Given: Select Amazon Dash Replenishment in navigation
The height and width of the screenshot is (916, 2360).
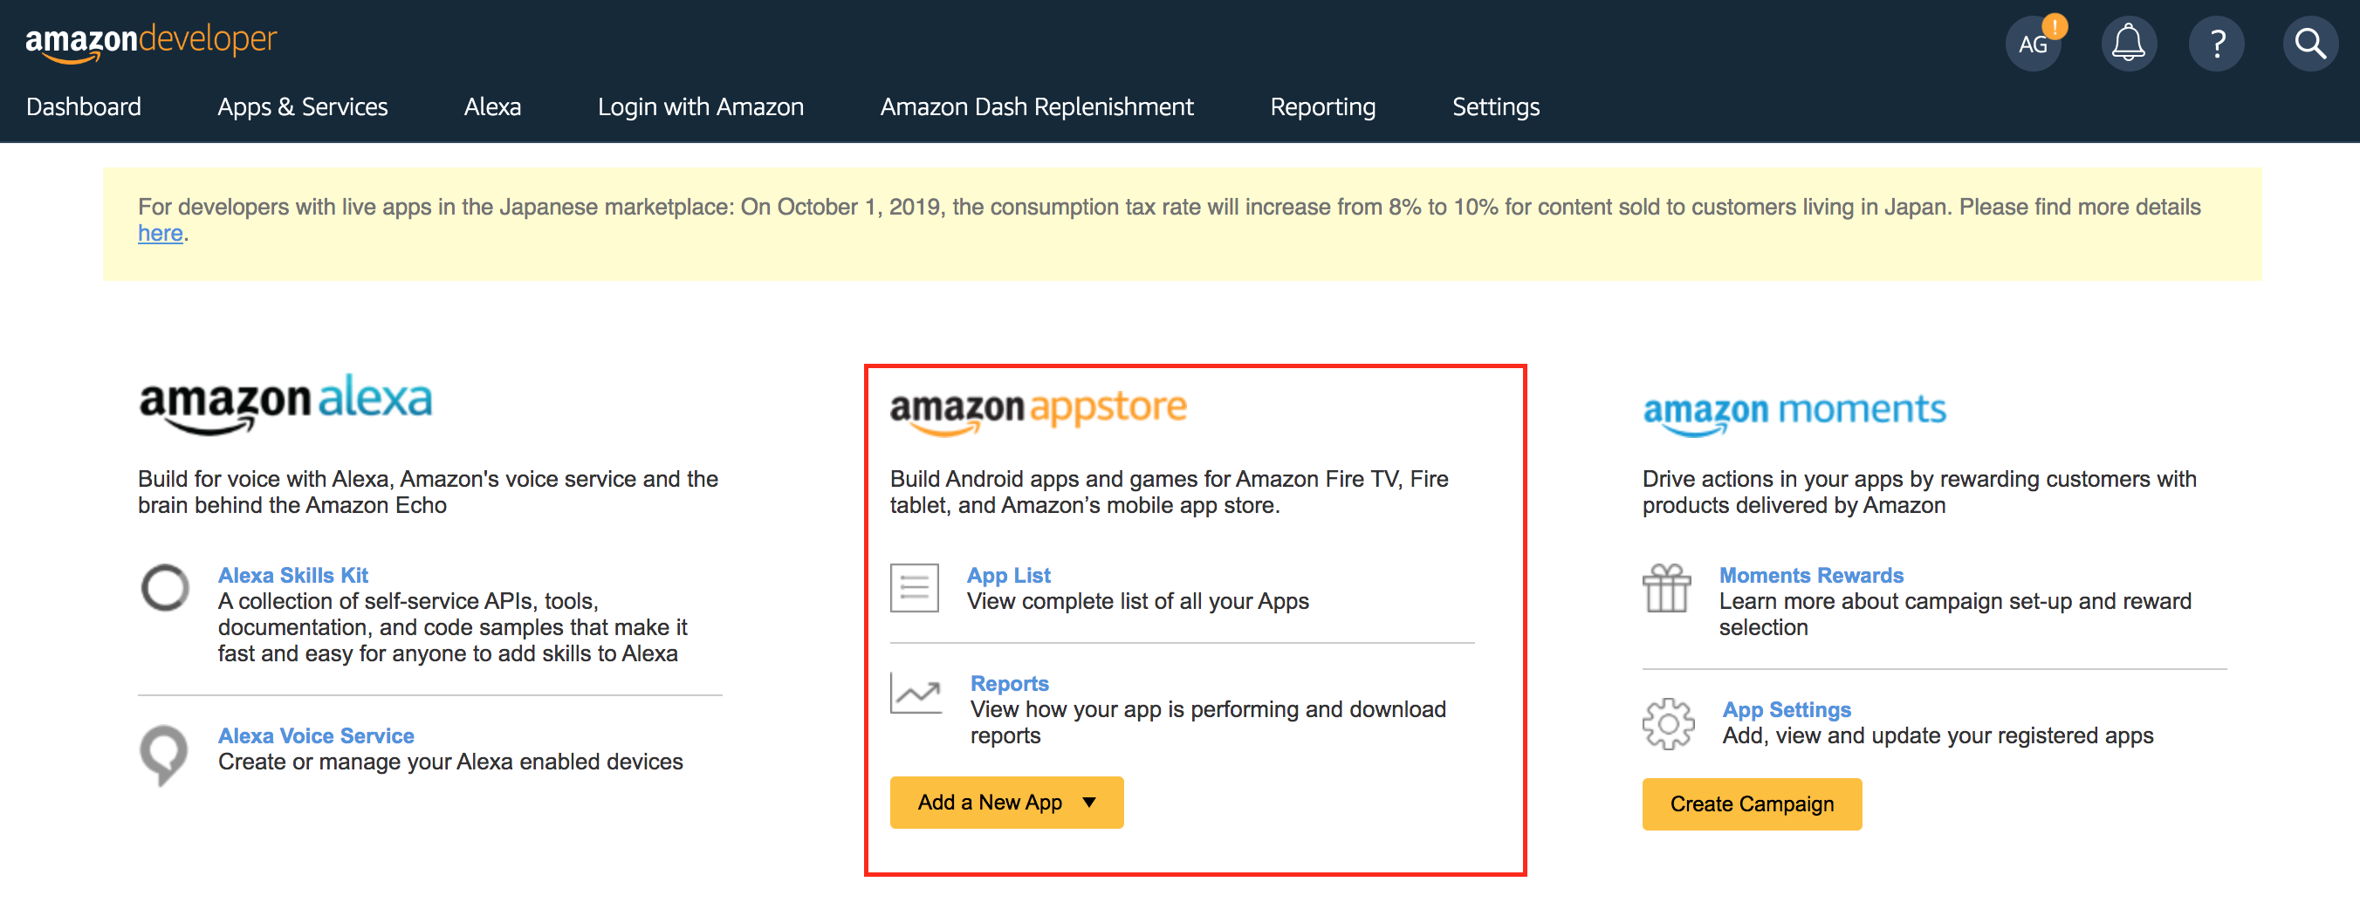Looking at the screenshot, I should pos(1036,107).
